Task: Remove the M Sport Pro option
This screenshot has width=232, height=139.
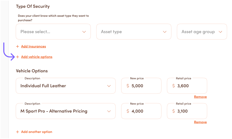Action: (x=200, y=122)
